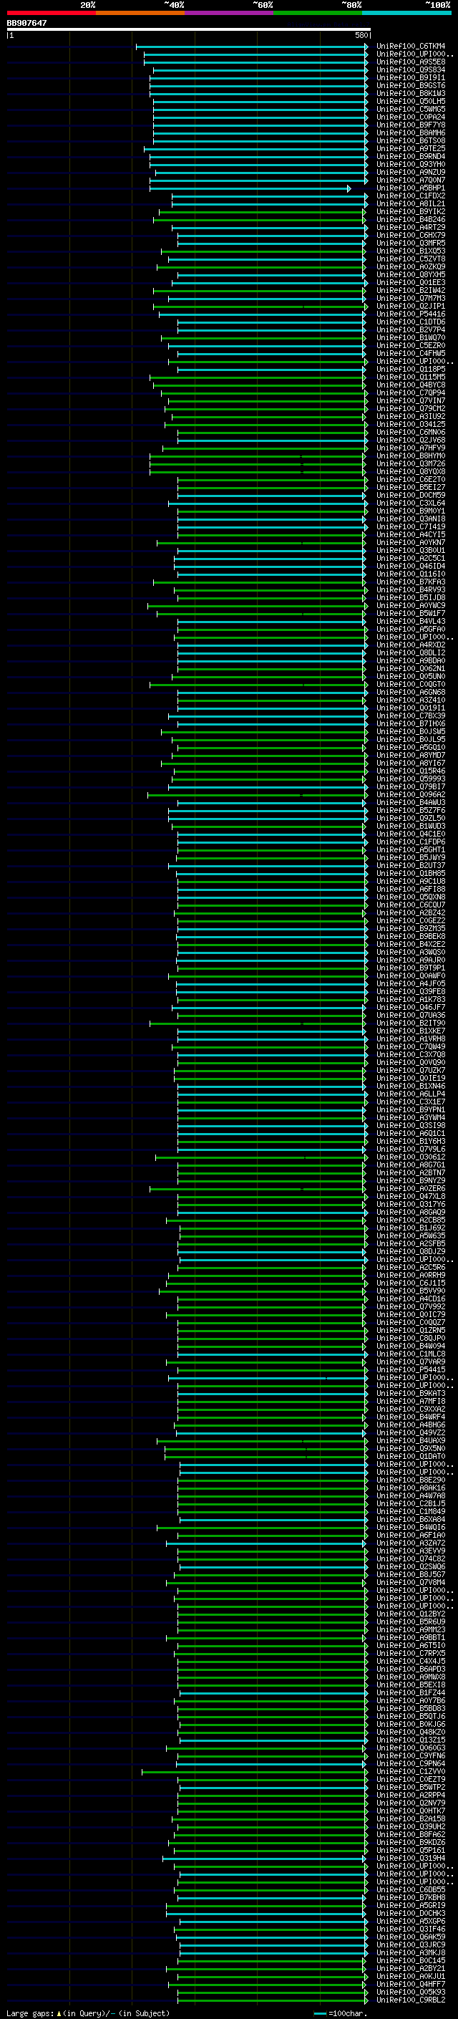Select label UniRef100_C1DTD6
This screenshot has height=2019, width=458.
click(x=410, y=322)
